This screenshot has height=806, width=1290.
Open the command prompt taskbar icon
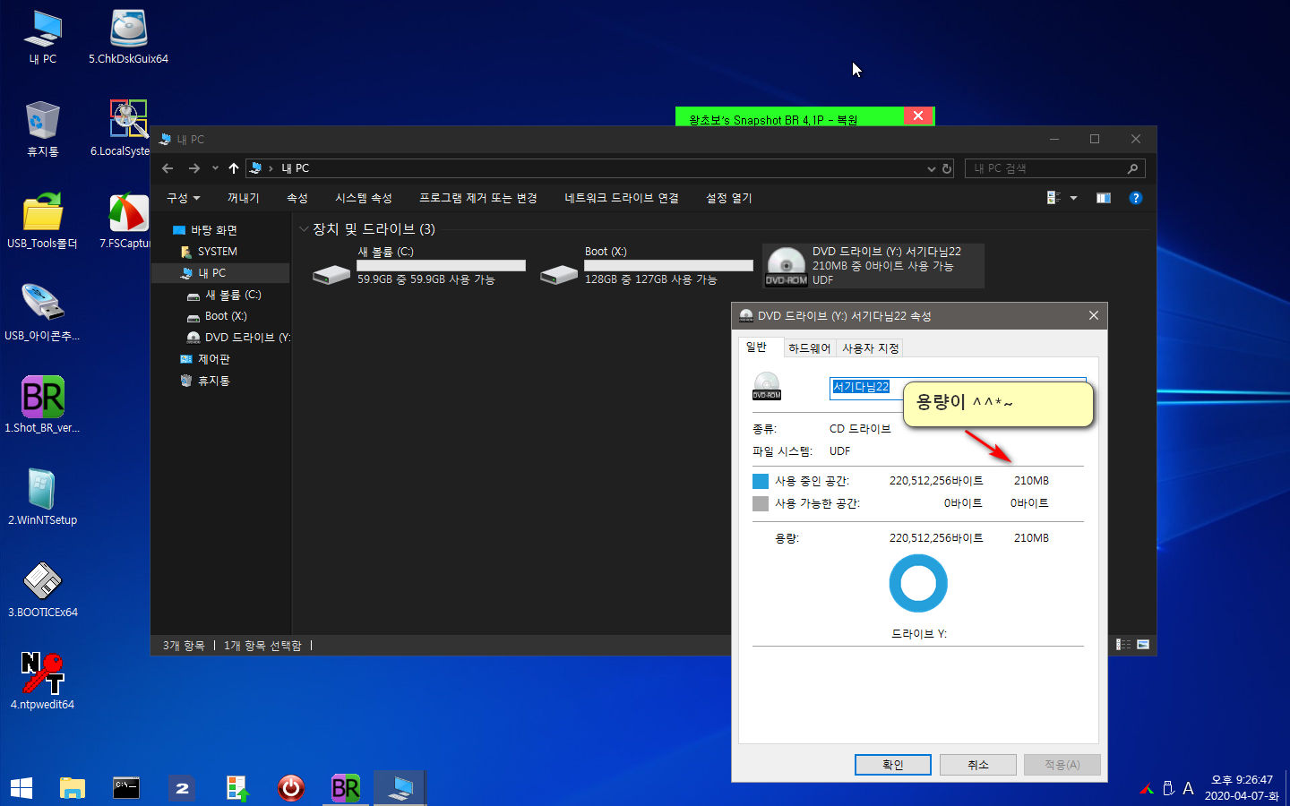(126, 788)
